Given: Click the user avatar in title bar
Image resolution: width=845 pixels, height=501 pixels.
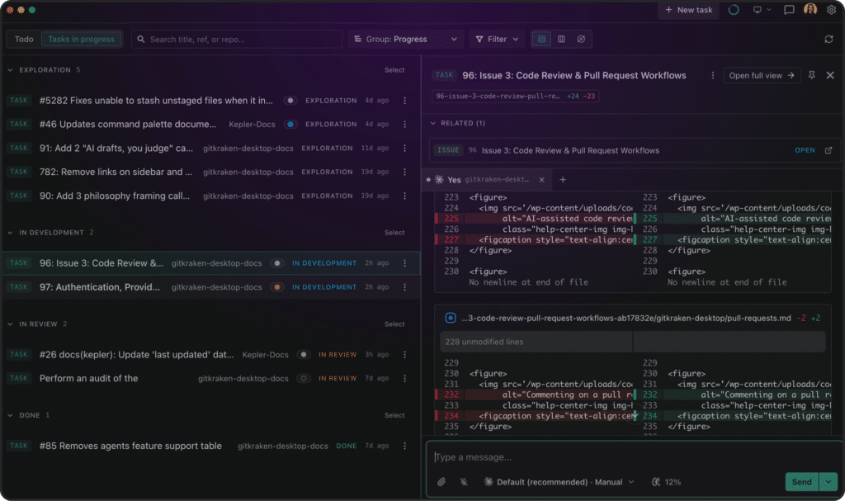Looking at the screenshot, I should [810, 9].
